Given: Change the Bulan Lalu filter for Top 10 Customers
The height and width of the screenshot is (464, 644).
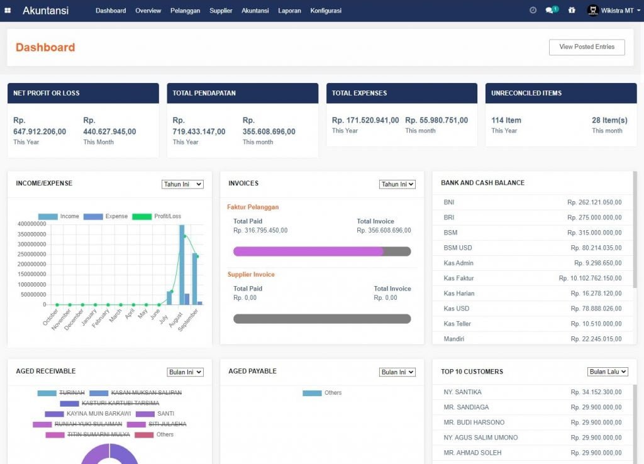Looking at the screenshot, I should (608, 372).
